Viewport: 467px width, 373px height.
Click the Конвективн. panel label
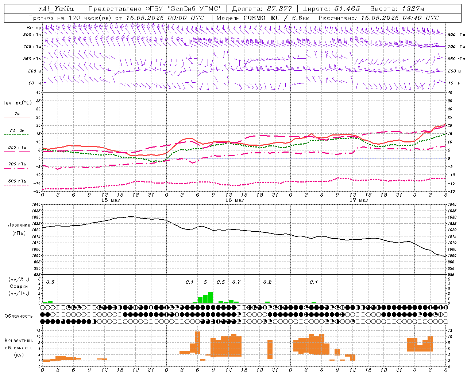19,341
